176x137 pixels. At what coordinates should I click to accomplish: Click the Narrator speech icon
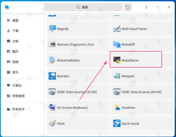point(52,76)
